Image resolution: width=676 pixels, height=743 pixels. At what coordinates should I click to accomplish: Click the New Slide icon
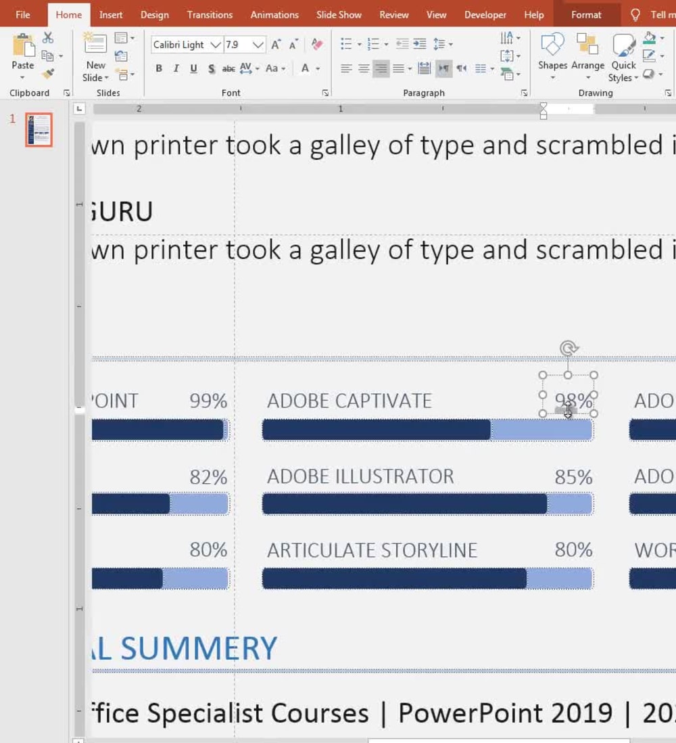coord(95,43)
